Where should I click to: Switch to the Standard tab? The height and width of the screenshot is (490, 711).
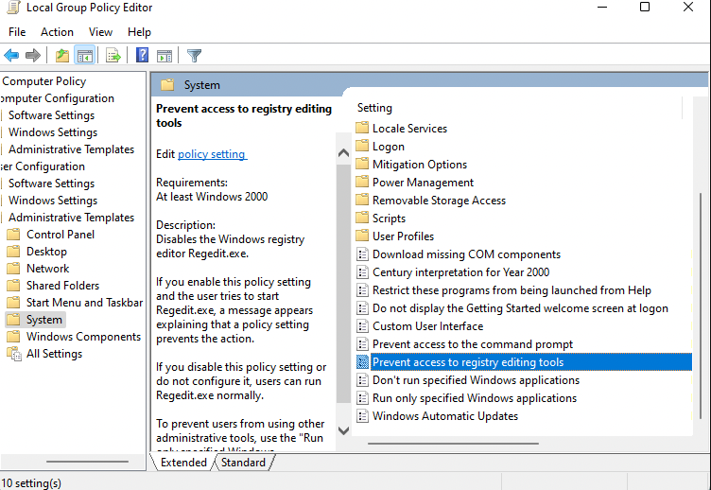click(243, 463)
